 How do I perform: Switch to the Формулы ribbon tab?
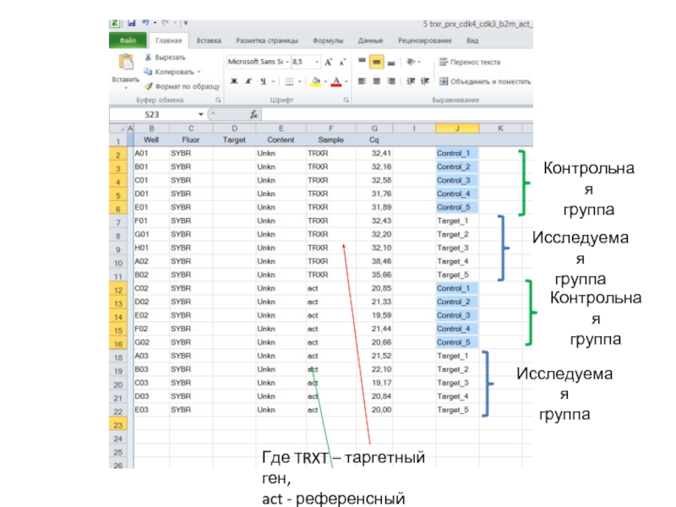pos(327,40)
